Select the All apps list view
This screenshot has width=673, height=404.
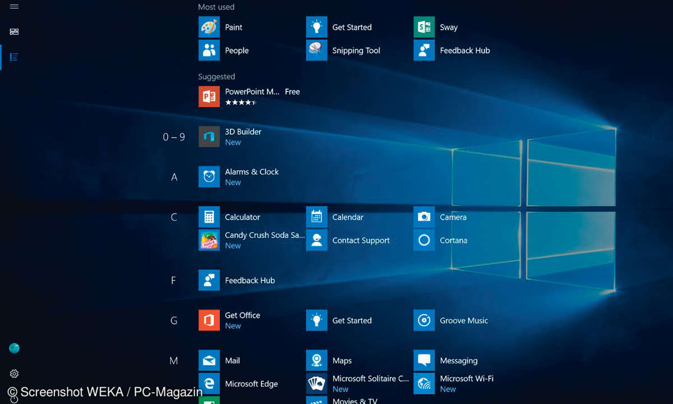click(x=14, y=57)
